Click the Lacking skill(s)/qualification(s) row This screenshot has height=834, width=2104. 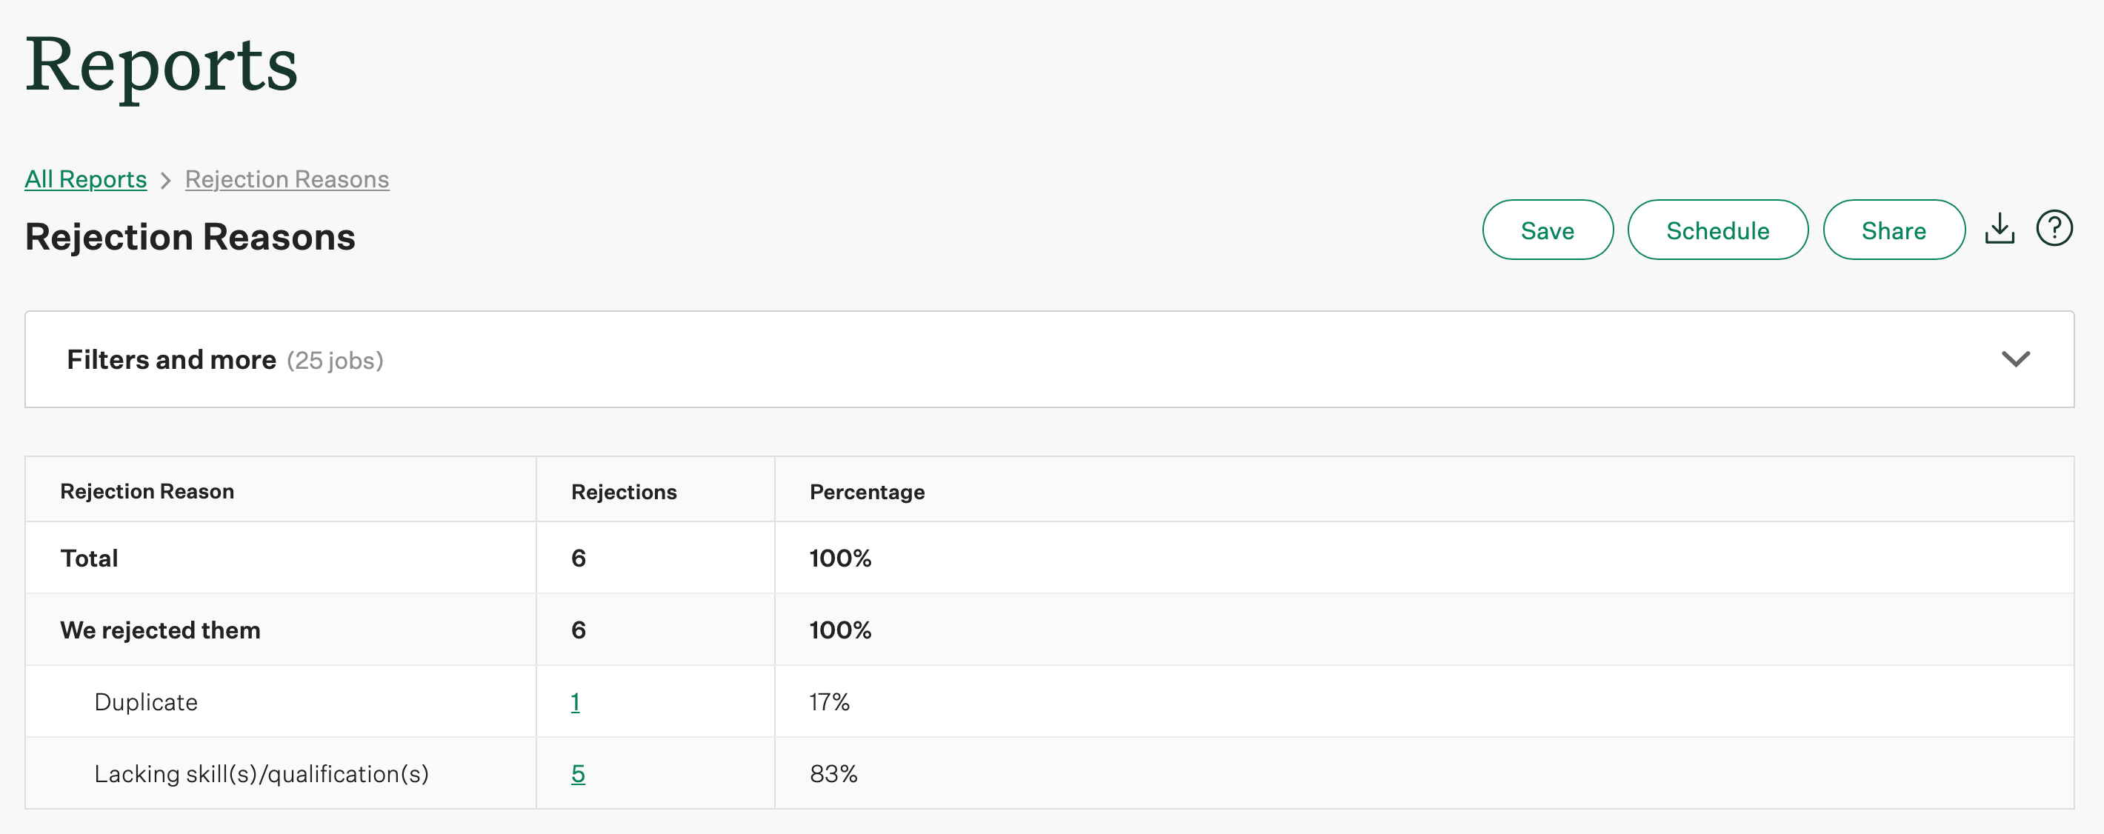(263, 773)
